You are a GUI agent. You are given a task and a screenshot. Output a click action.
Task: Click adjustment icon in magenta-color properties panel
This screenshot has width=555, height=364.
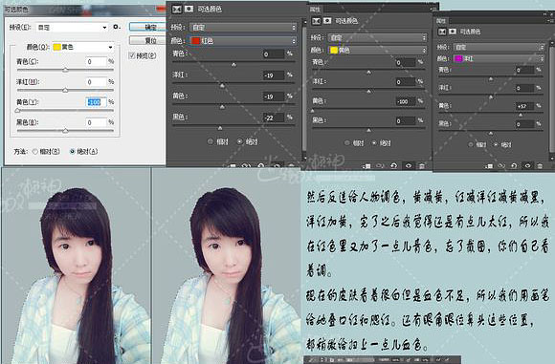point(442,32)
